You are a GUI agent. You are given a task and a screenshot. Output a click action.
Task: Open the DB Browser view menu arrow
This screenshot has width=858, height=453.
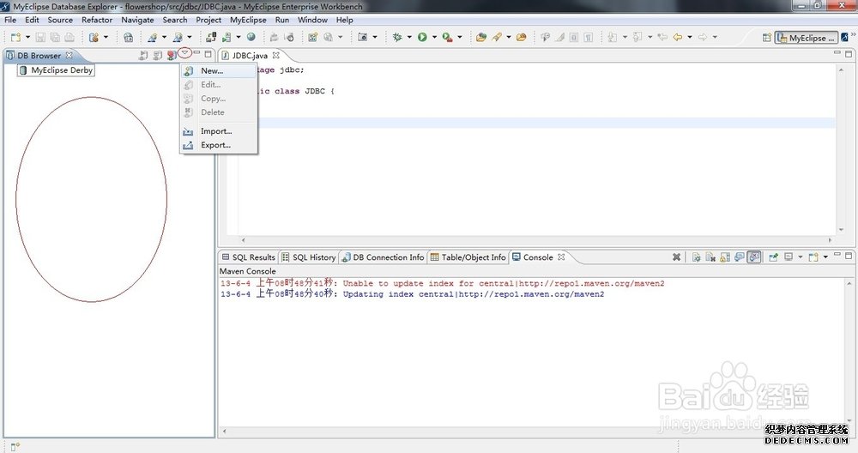tap(184, 54)
